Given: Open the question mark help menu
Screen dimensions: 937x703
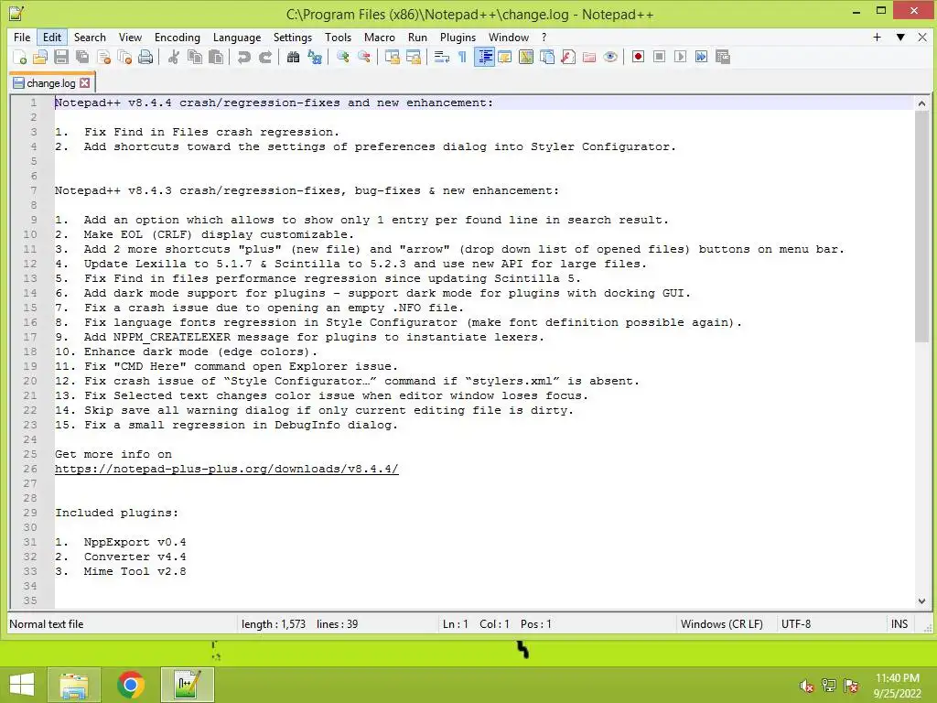Looking at the screenshot, I should click(544, 37).
